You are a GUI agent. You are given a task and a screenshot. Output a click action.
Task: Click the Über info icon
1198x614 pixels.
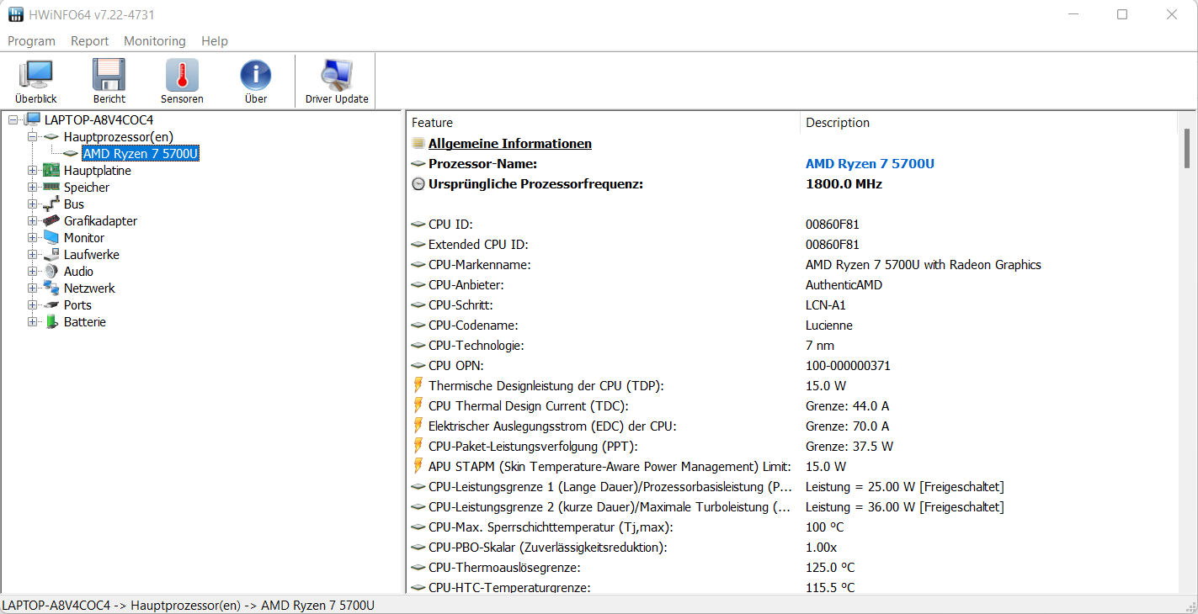coord(256,76)
